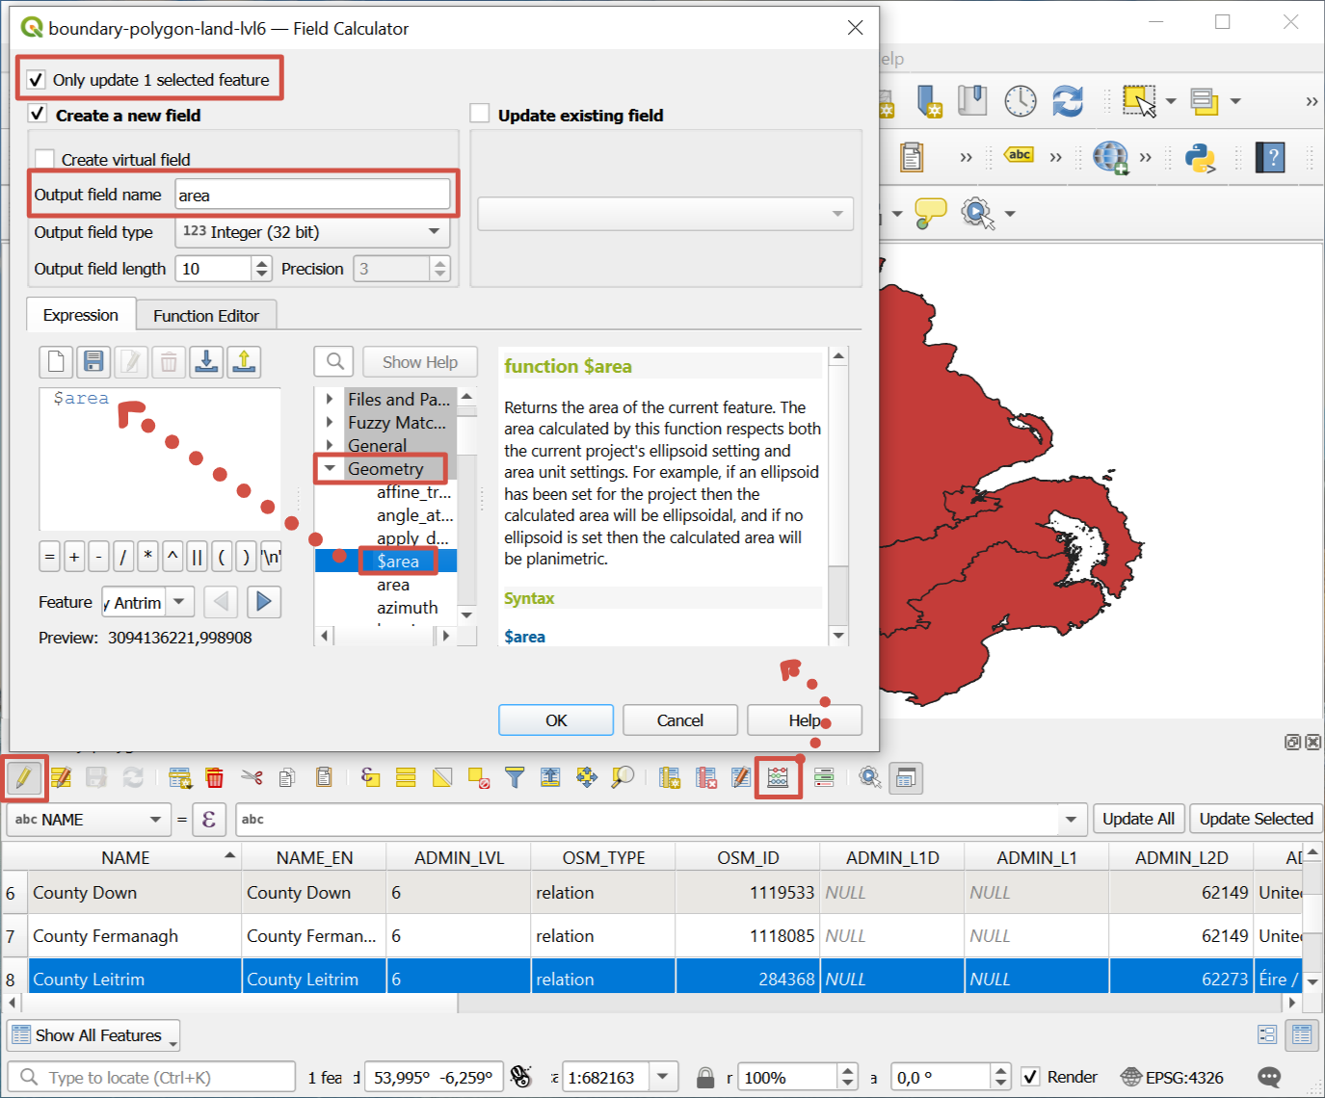Collapse the Geometry function group
Image resolution: width=1325 pixels, height=1098 pixels.
tap(331, 468)
